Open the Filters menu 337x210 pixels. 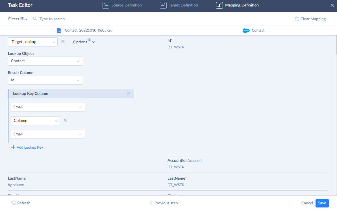pyautogui.click(x=18, y=19)
